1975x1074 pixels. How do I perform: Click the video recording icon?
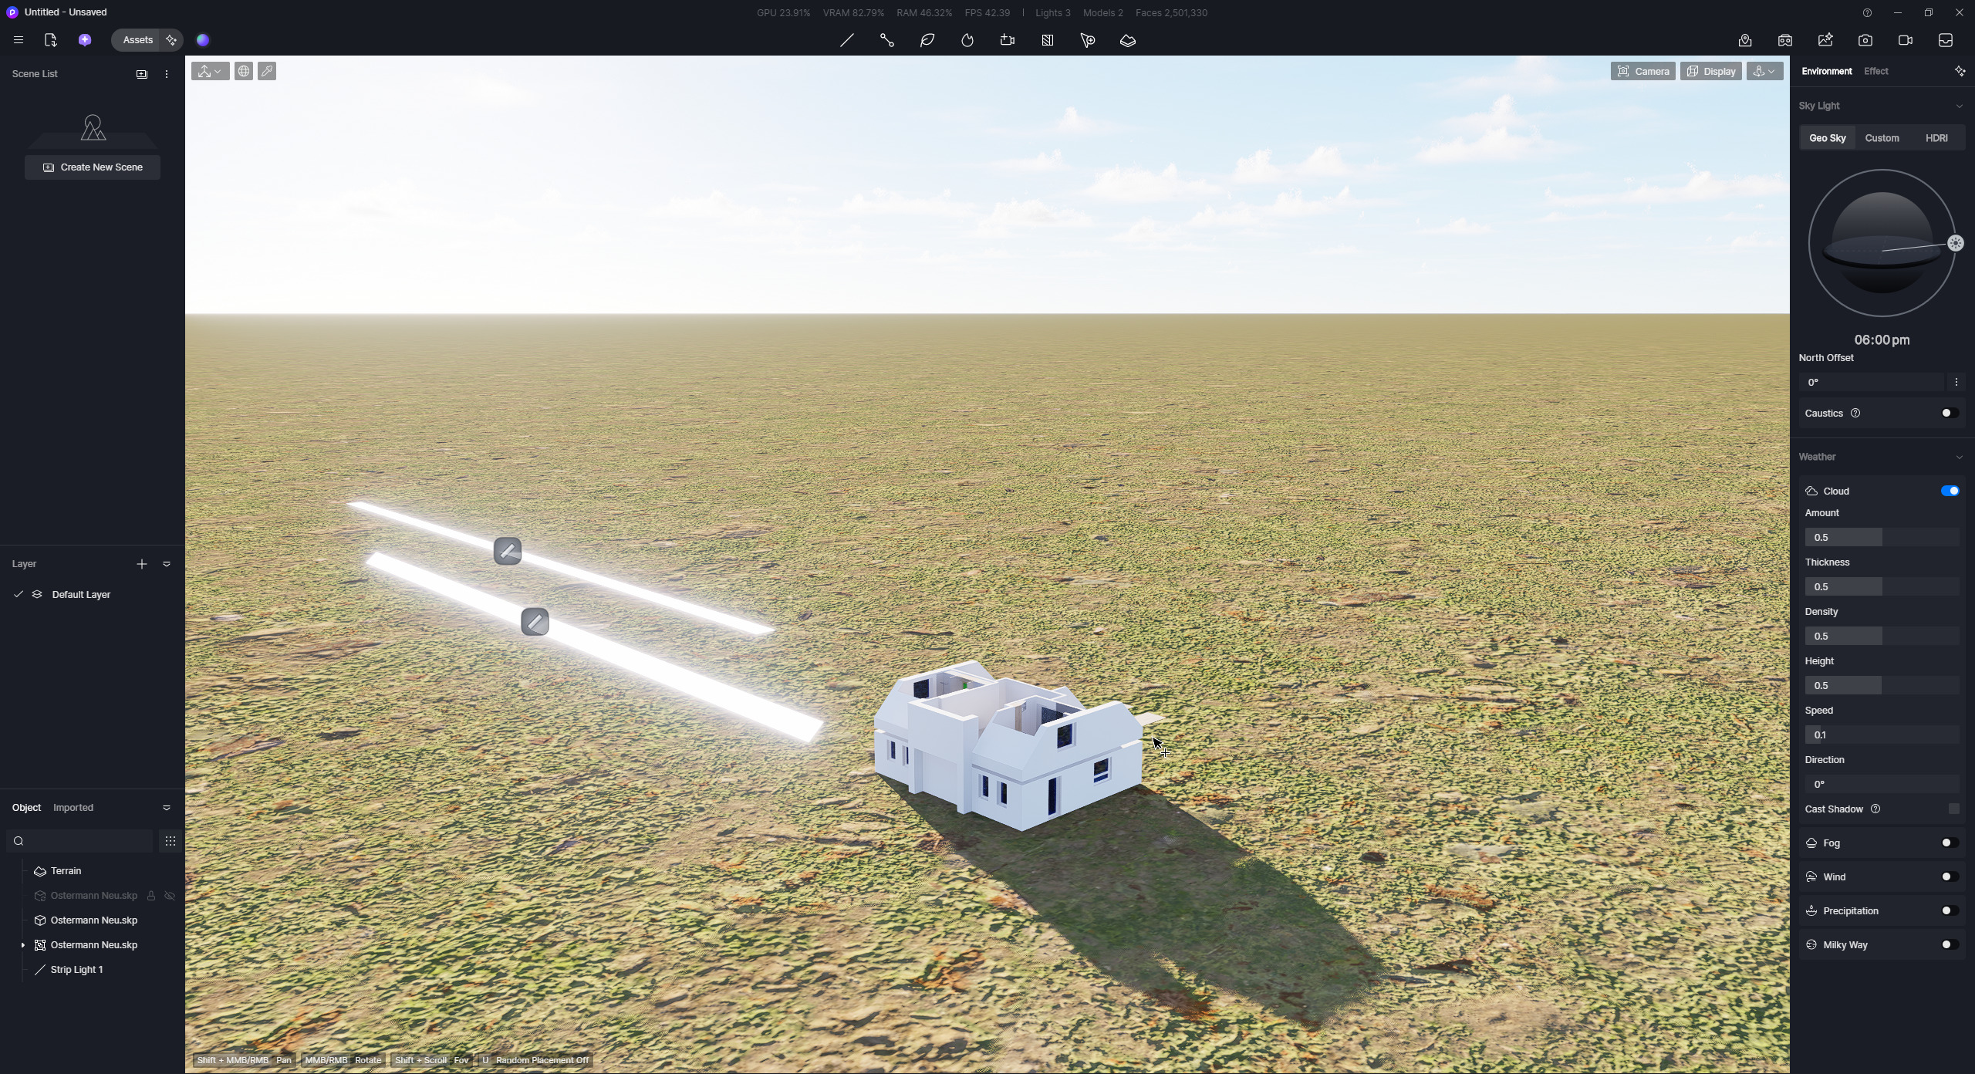pyautogui.click(x=1906, y=40)
